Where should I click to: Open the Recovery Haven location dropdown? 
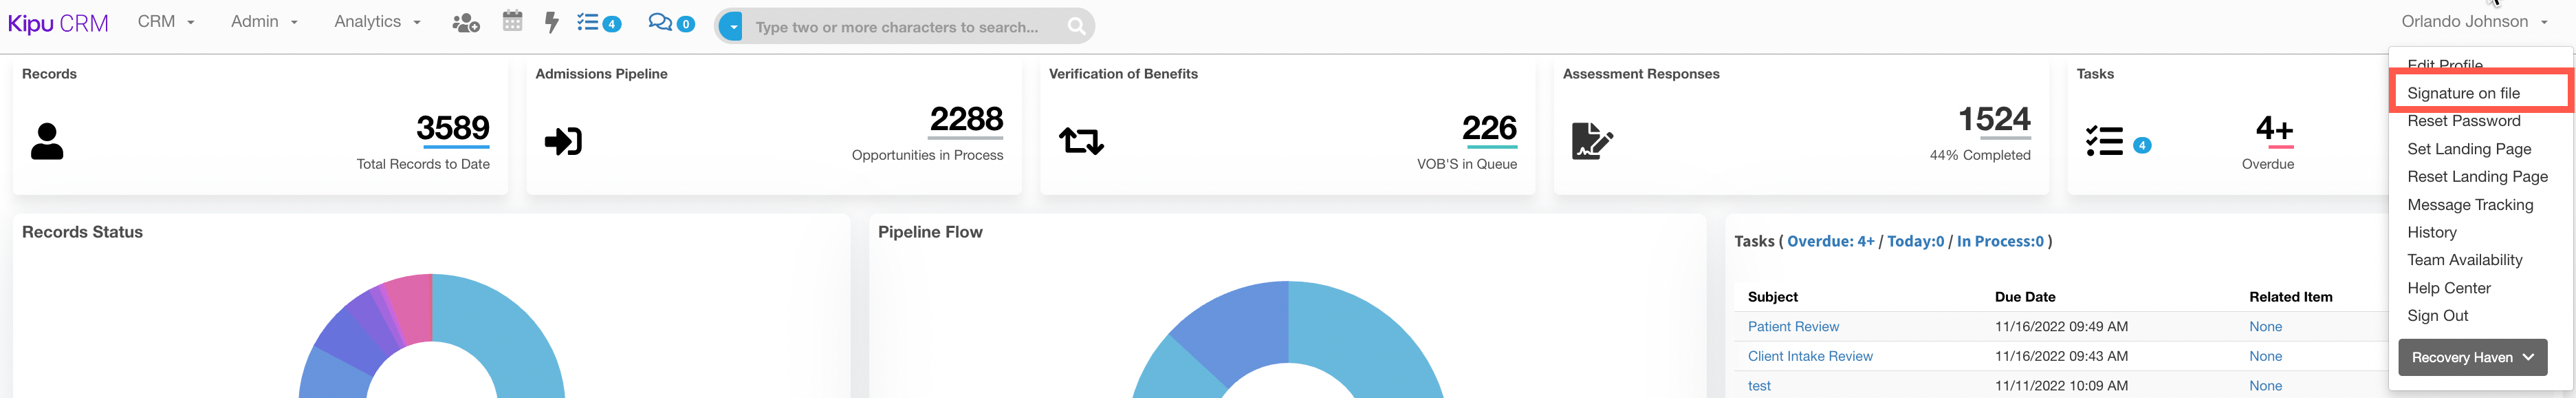click(x=2472, y=358)
